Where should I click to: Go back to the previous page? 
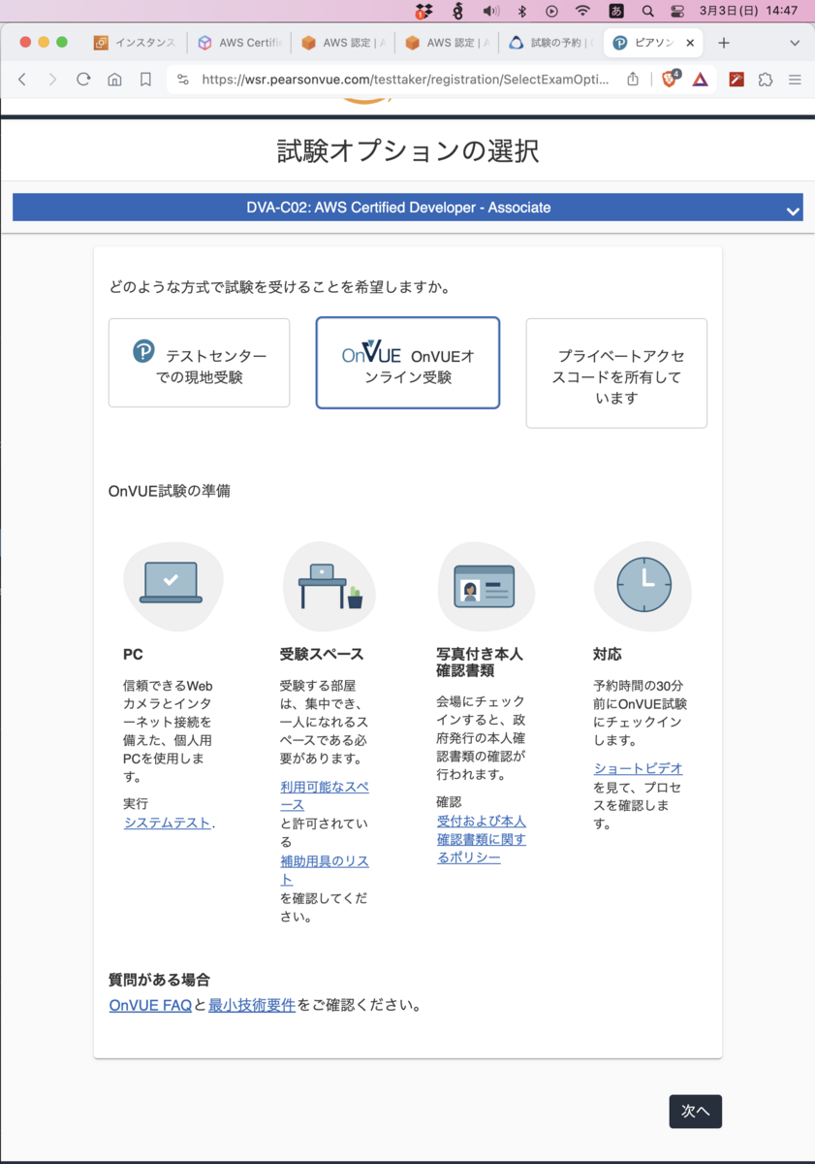[x=22, y=80]
